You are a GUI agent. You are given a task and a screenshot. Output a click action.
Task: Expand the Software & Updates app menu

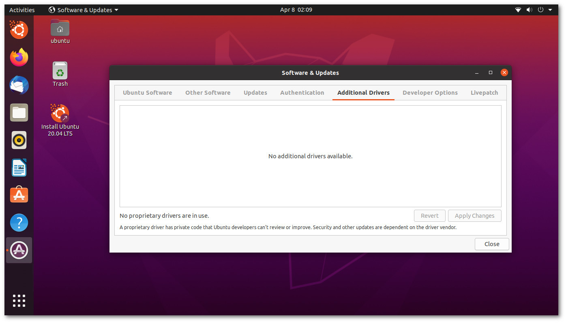tap(84, 10)
